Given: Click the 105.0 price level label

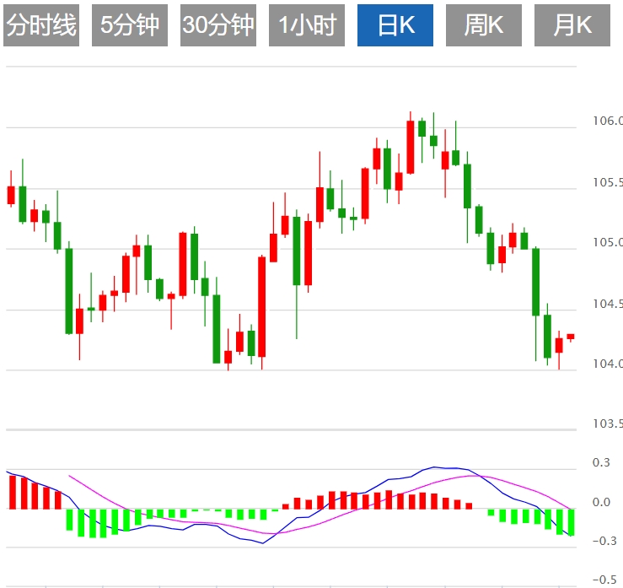Looking at the screenshot, I should point(607,244).
